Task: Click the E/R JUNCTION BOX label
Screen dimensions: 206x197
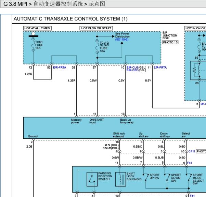Action: 170,35
